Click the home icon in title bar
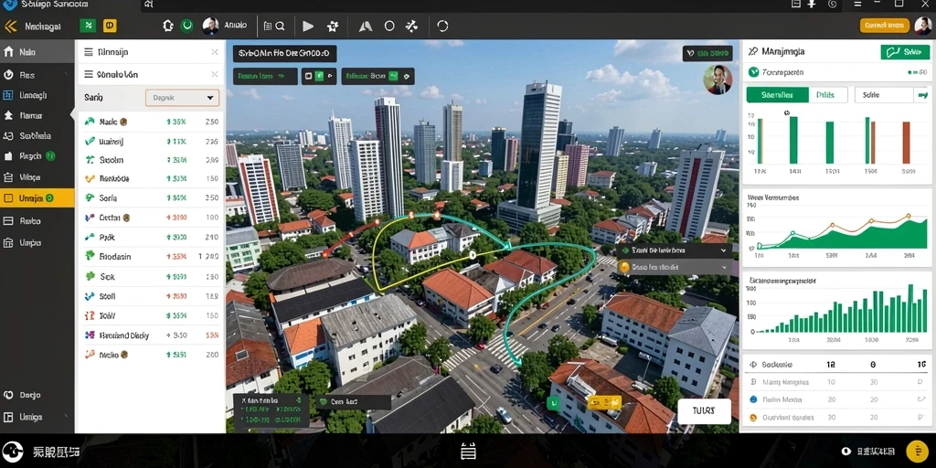 click(149, 5)
